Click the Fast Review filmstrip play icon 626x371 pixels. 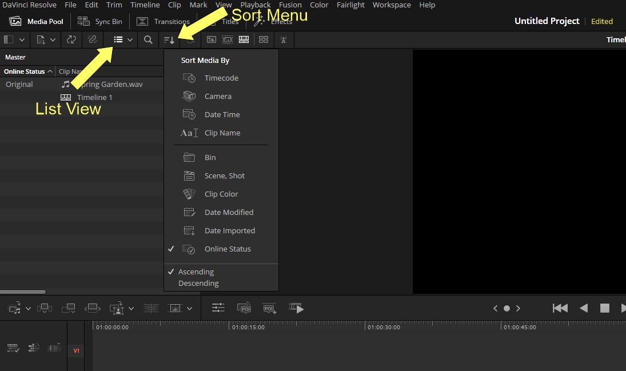[x=296, y=308]
